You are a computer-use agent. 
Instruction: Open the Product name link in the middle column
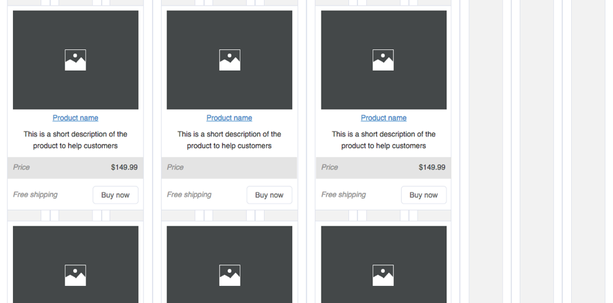[x=229, y=118]
